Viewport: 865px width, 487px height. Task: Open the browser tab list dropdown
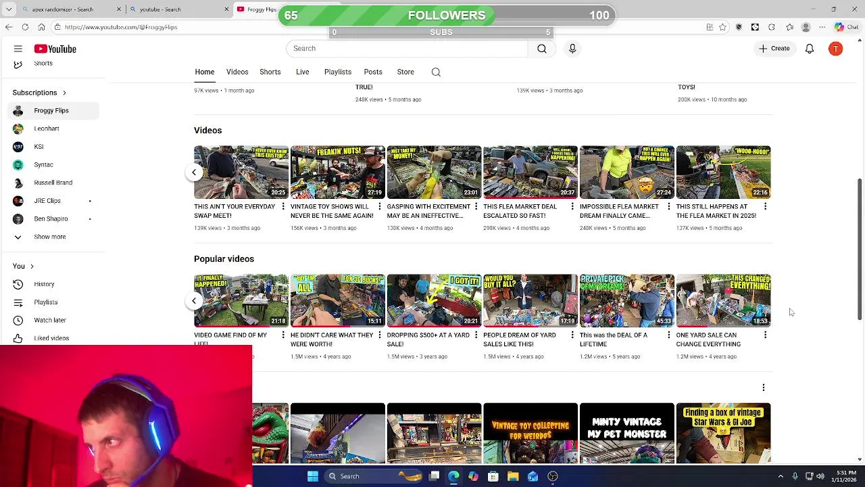pos(8,9)
